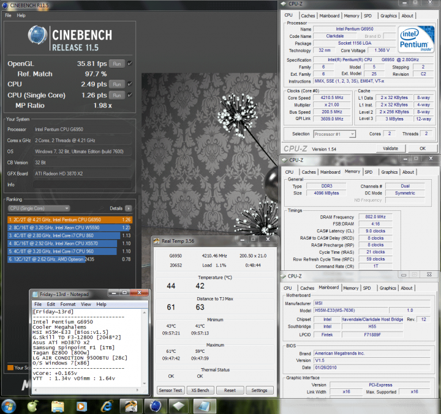The image size is (441, 414).
Task: Click Validate in CPU-Z
Action: (x=390, y=149)
